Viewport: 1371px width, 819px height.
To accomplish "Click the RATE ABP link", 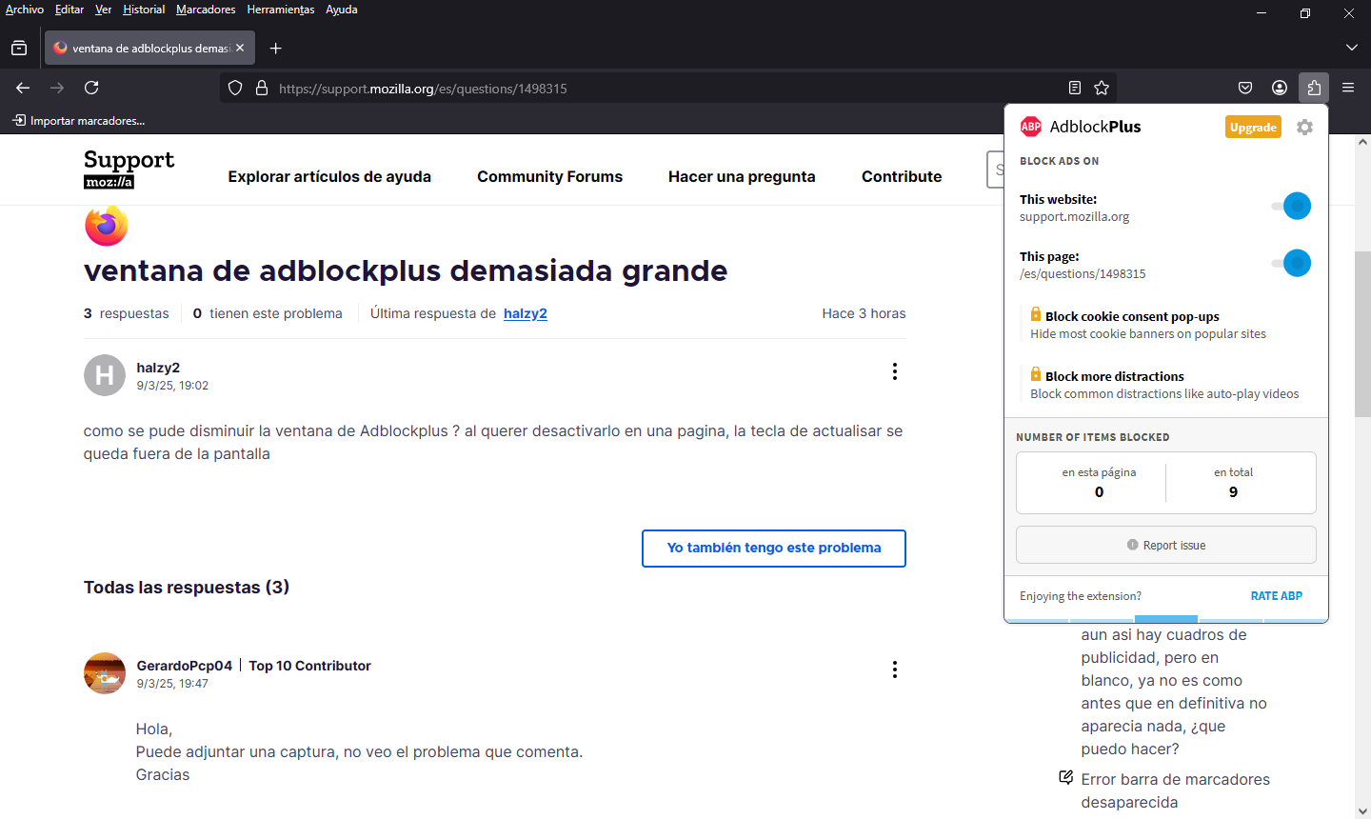I will click(1276, 596).
